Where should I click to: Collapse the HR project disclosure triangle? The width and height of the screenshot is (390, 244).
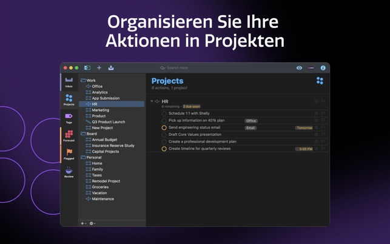click(x=152, y=101)
